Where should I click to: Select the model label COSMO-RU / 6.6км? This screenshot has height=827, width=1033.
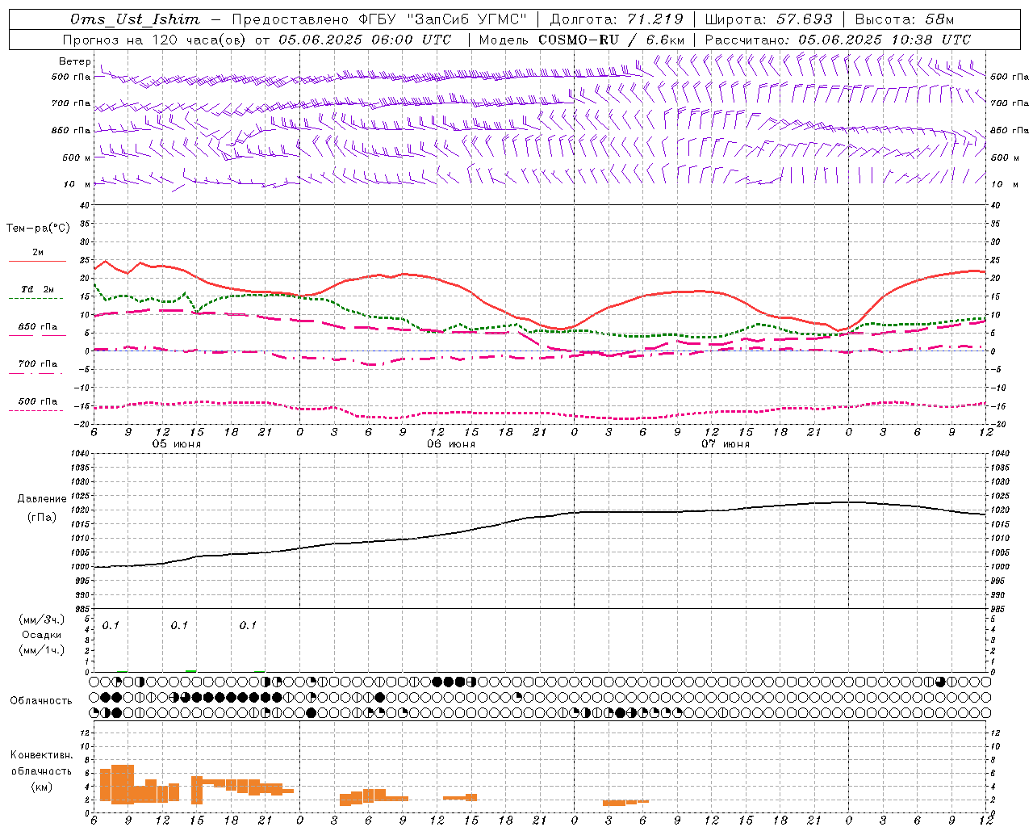(x=612, y=40)
